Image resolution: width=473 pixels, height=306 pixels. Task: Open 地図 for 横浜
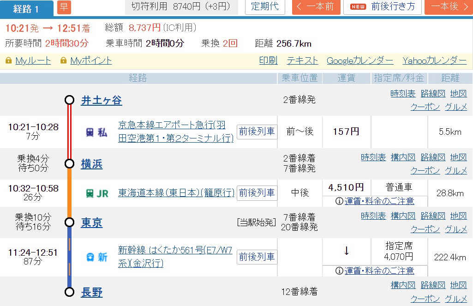458,157
